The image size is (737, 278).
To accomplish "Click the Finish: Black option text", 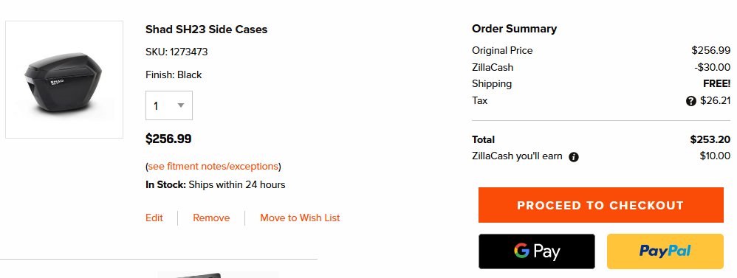I will point(174,75).
